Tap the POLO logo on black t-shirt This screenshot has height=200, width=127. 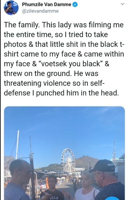click(x=54, y=197)
